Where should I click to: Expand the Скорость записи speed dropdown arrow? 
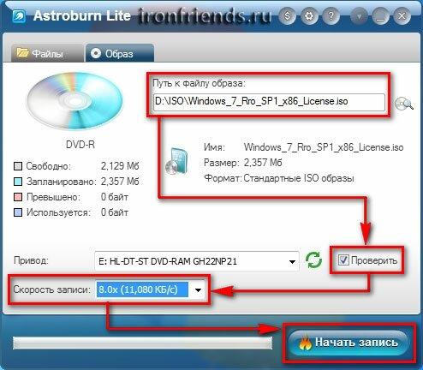tap(198, 290)
